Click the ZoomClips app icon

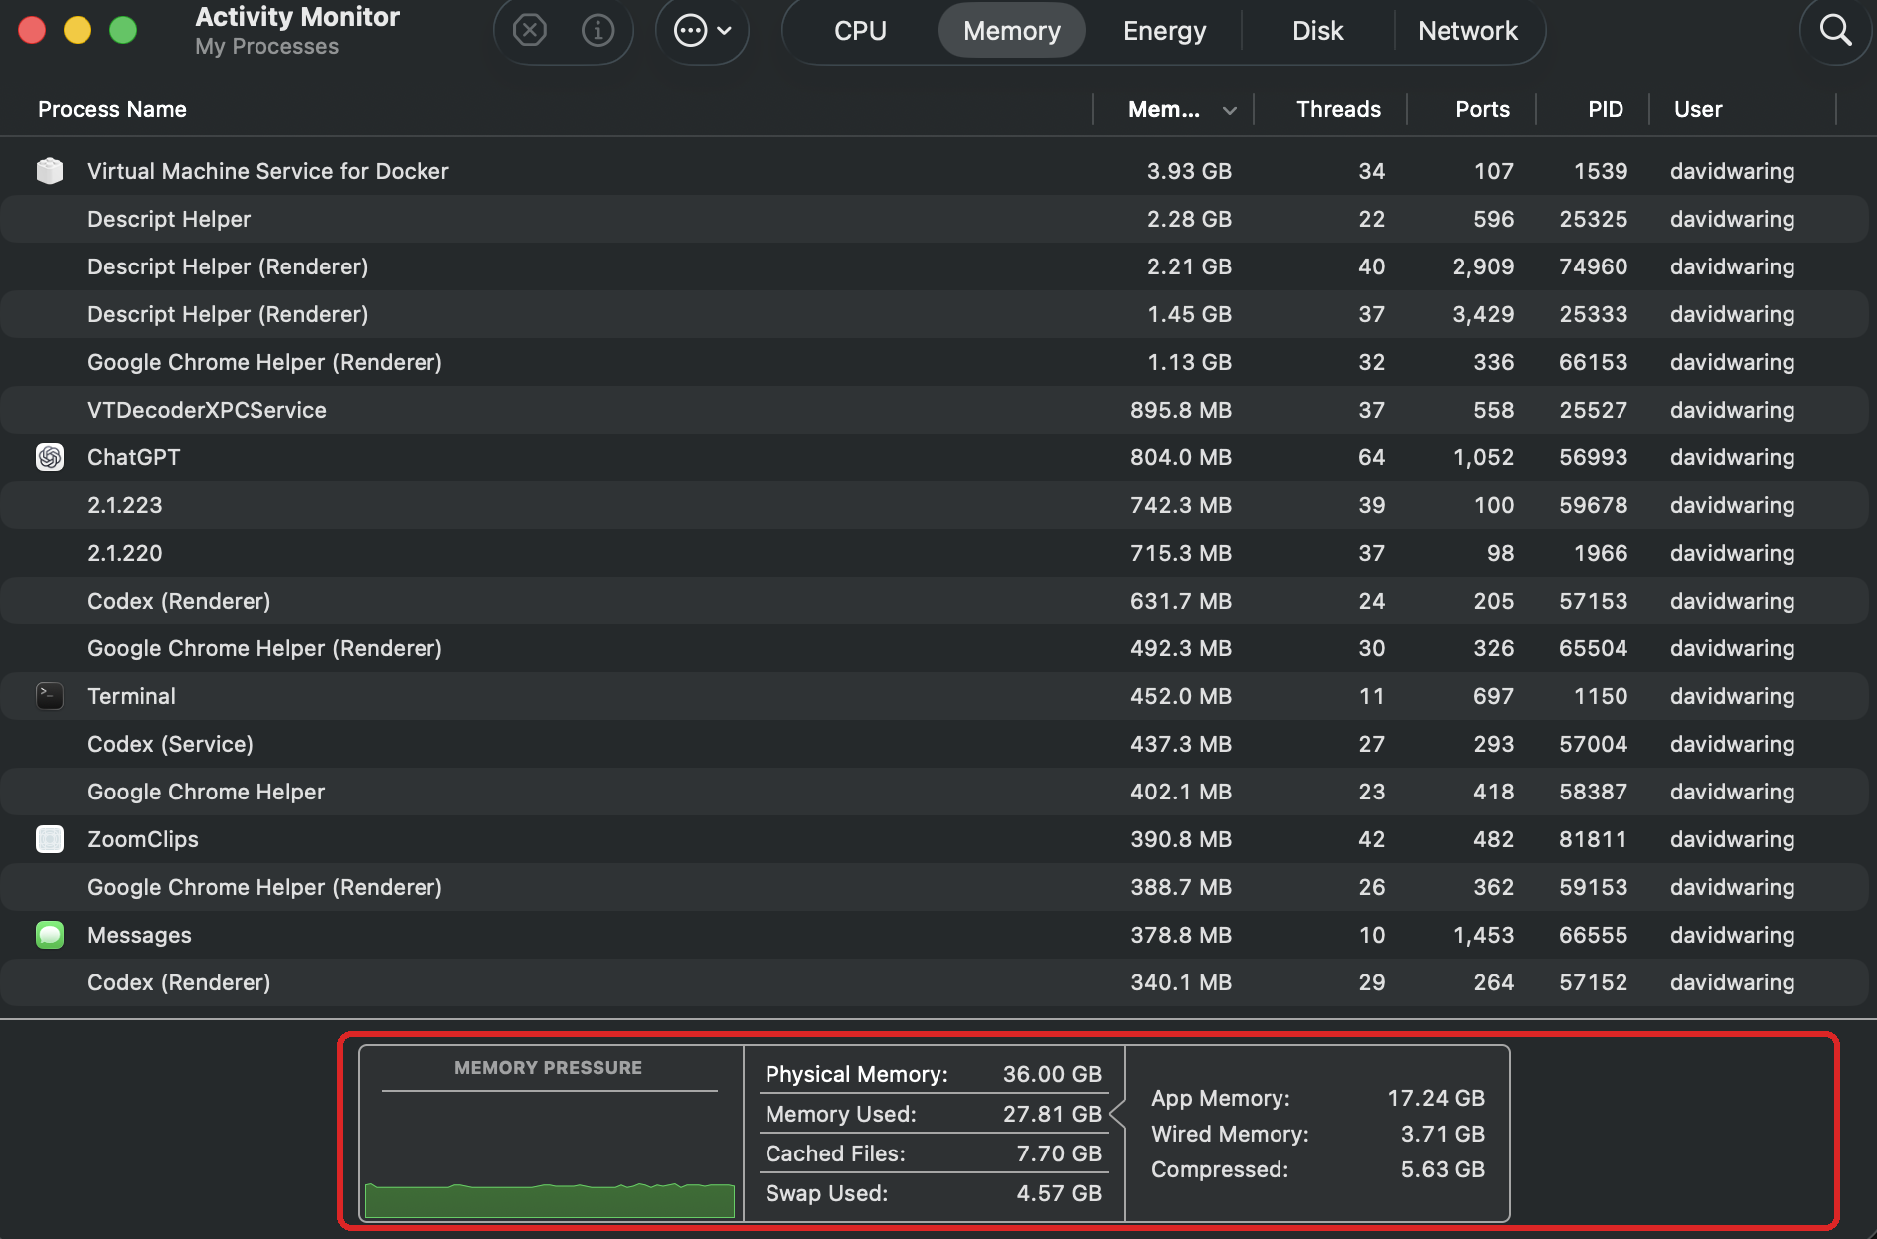coord(50,839)
